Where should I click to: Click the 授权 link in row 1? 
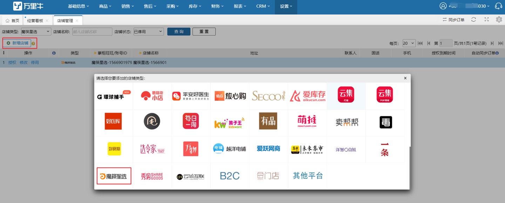[x=12, y=62]
